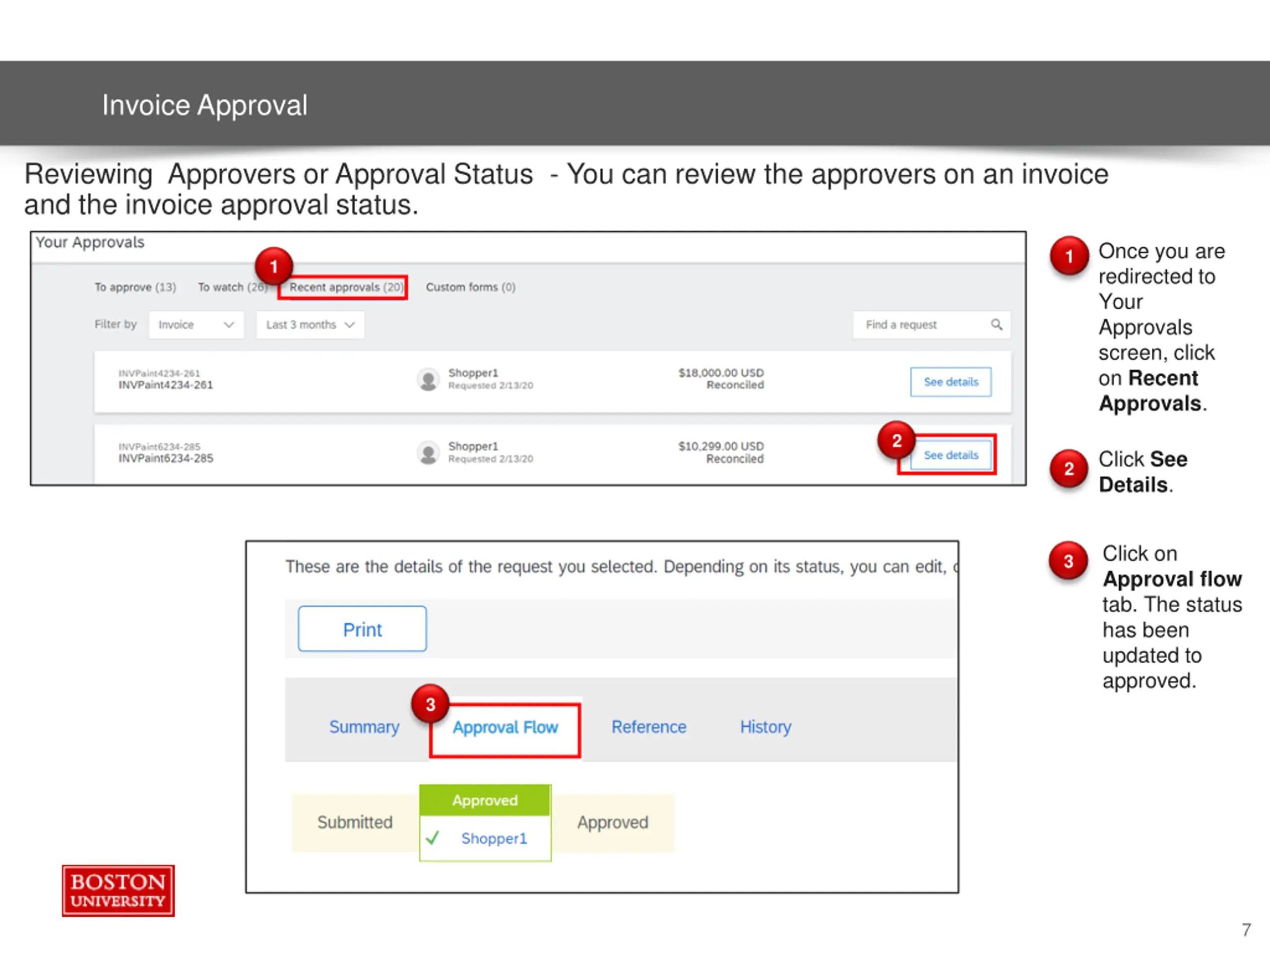Click the Print button
The width and height of the screenshot is (1270, 953).
pos(362,629)
